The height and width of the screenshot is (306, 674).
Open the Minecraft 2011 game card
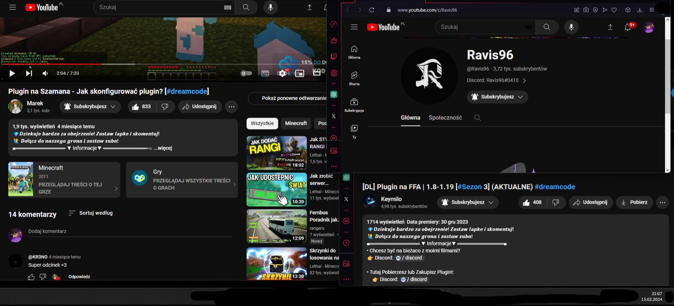(64, 179)
